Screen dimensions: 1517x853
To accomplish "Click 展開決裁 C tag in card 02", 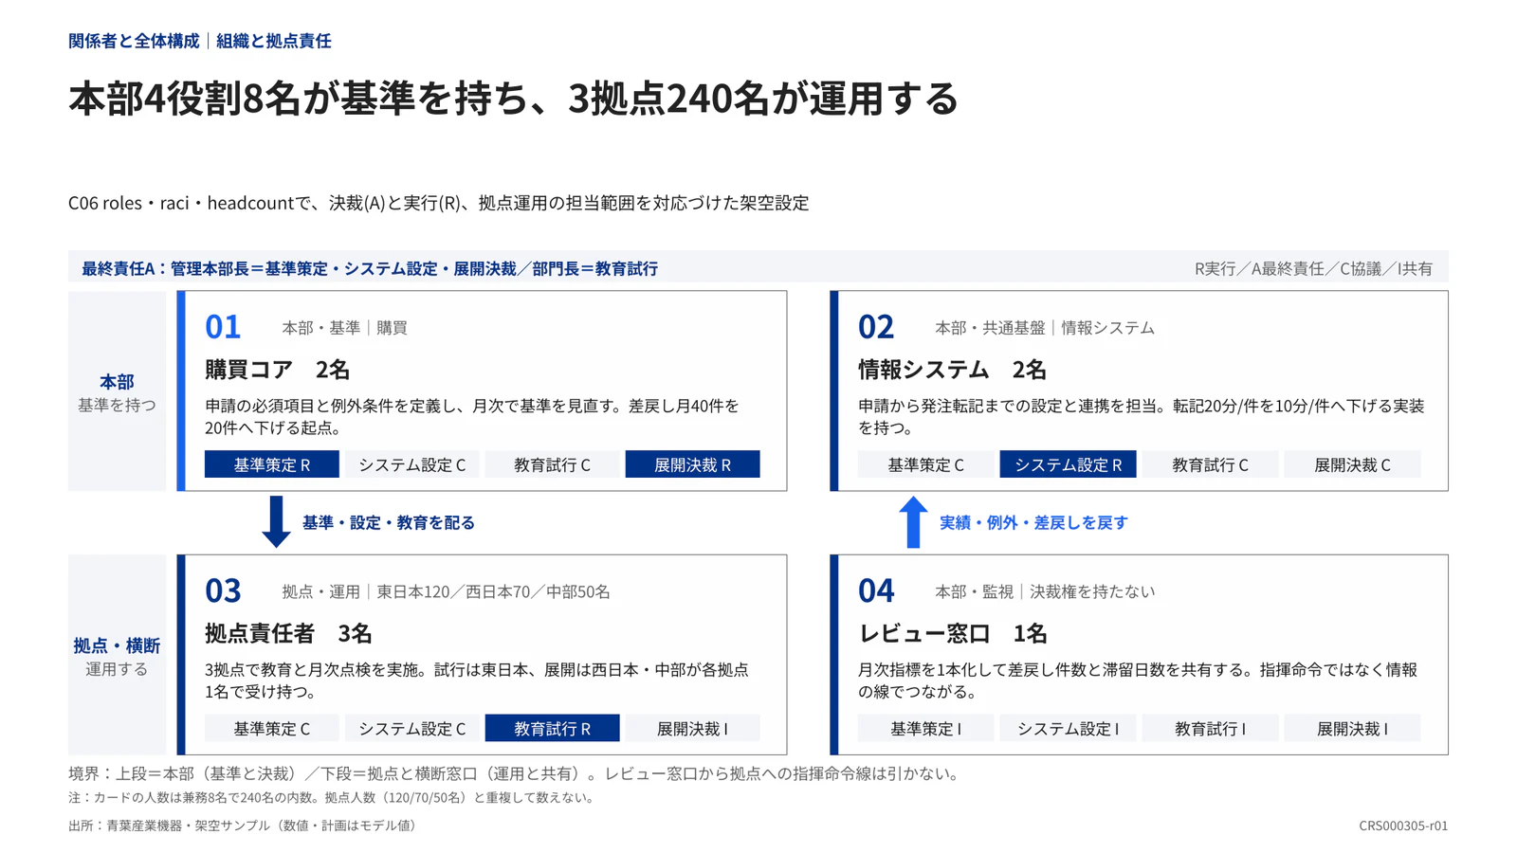I will [1353, 464].
